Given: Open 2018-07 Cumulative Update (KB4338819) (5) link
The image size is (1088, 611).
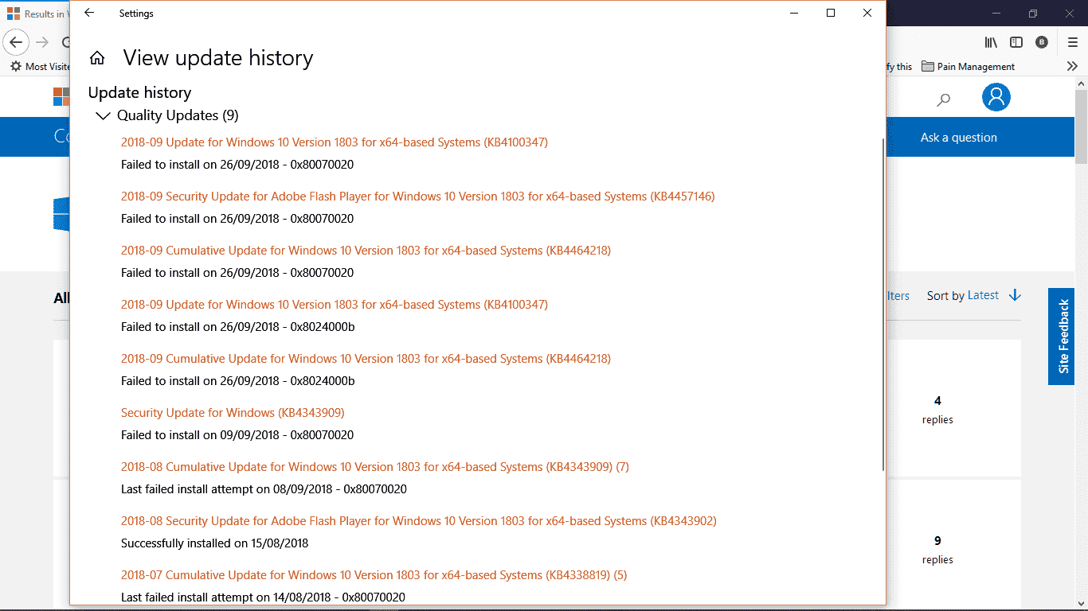Looking at the screenshot, I should [374, 575].
